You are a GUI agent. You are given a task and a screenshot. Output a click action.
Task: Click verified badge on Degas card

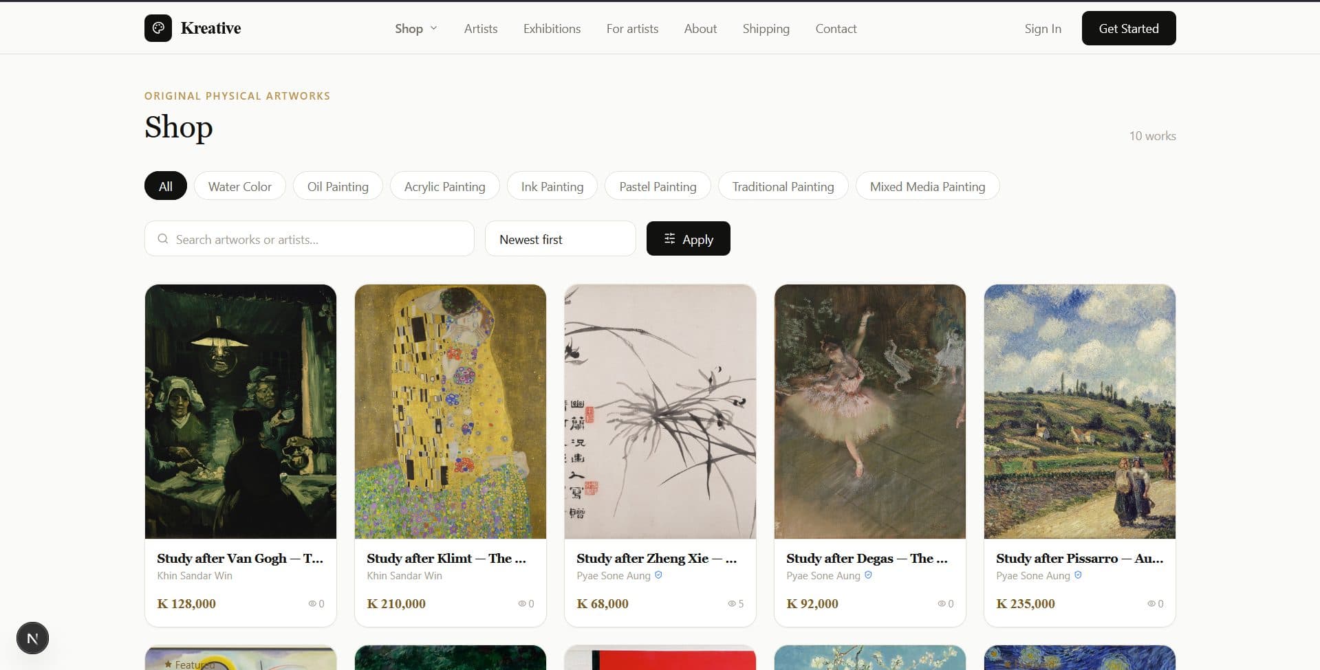[x=868, y=575]
